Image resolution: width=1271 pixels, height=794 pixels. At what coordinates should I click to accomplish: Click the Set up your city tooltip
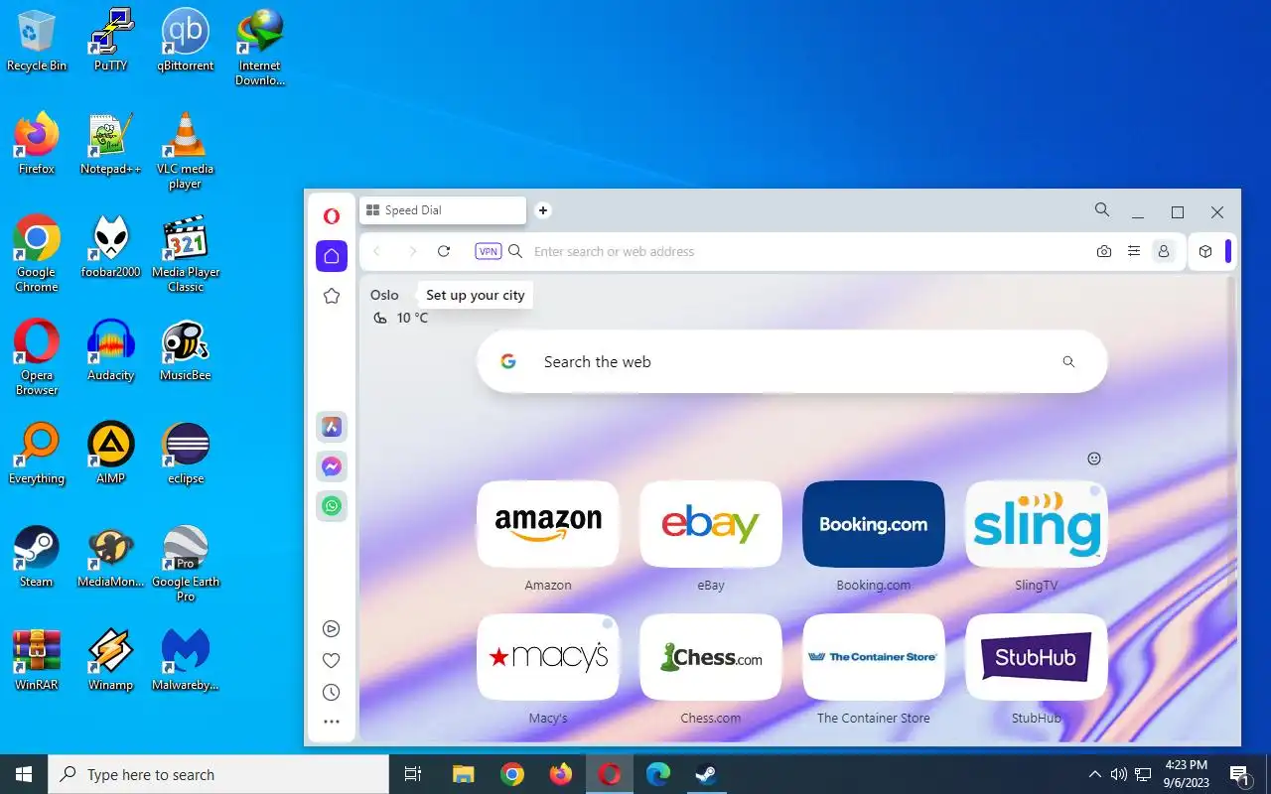475,295
